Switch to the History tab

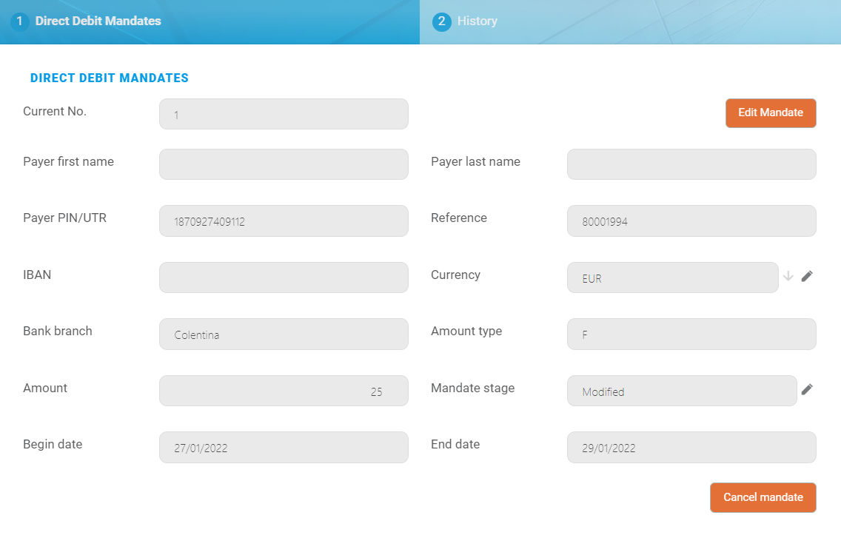(477, 21)
